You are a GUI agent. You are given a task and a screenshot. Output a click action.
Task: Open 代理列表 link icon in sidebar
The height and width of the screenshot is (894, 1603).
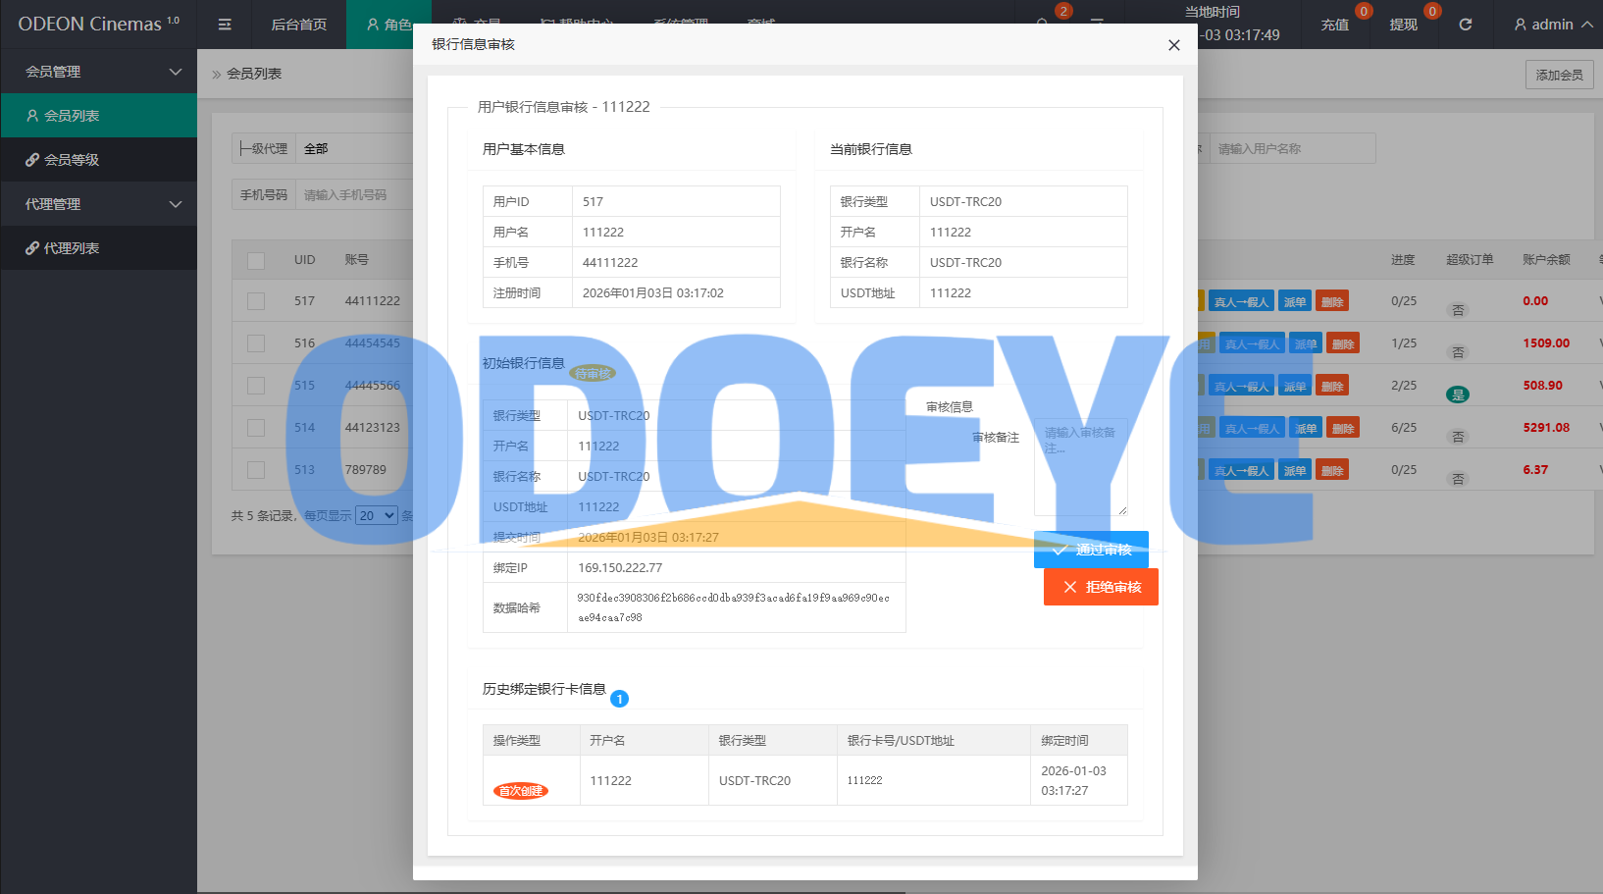[32, 248]
